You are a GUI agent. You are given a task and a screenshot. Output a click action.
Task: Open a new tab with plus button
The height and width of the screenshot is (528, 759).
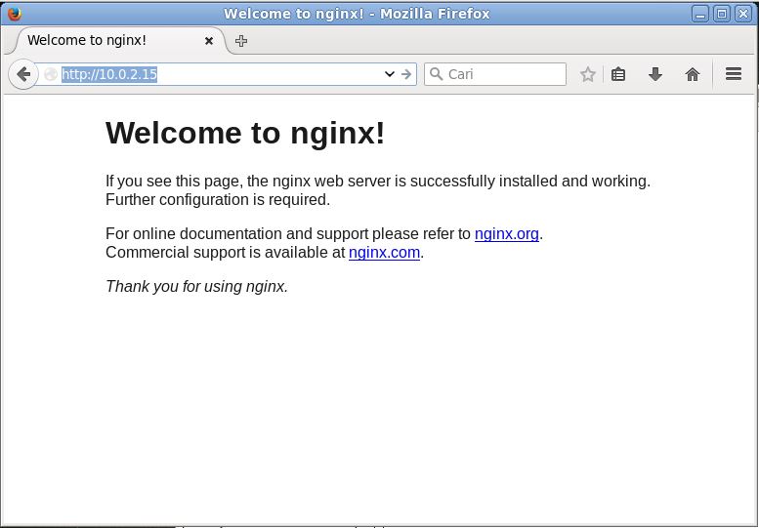tap(241, 41)
